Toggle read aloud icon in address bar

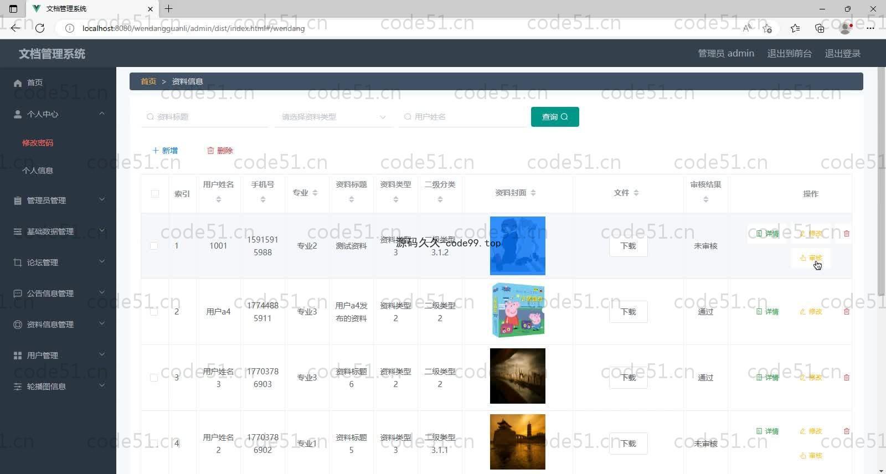click(747, 28)
